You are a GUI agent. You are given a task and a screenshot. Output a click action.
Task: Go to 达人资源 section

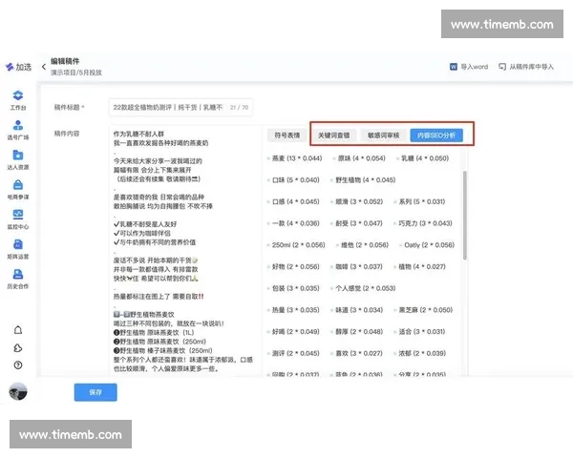click(18, 160)
